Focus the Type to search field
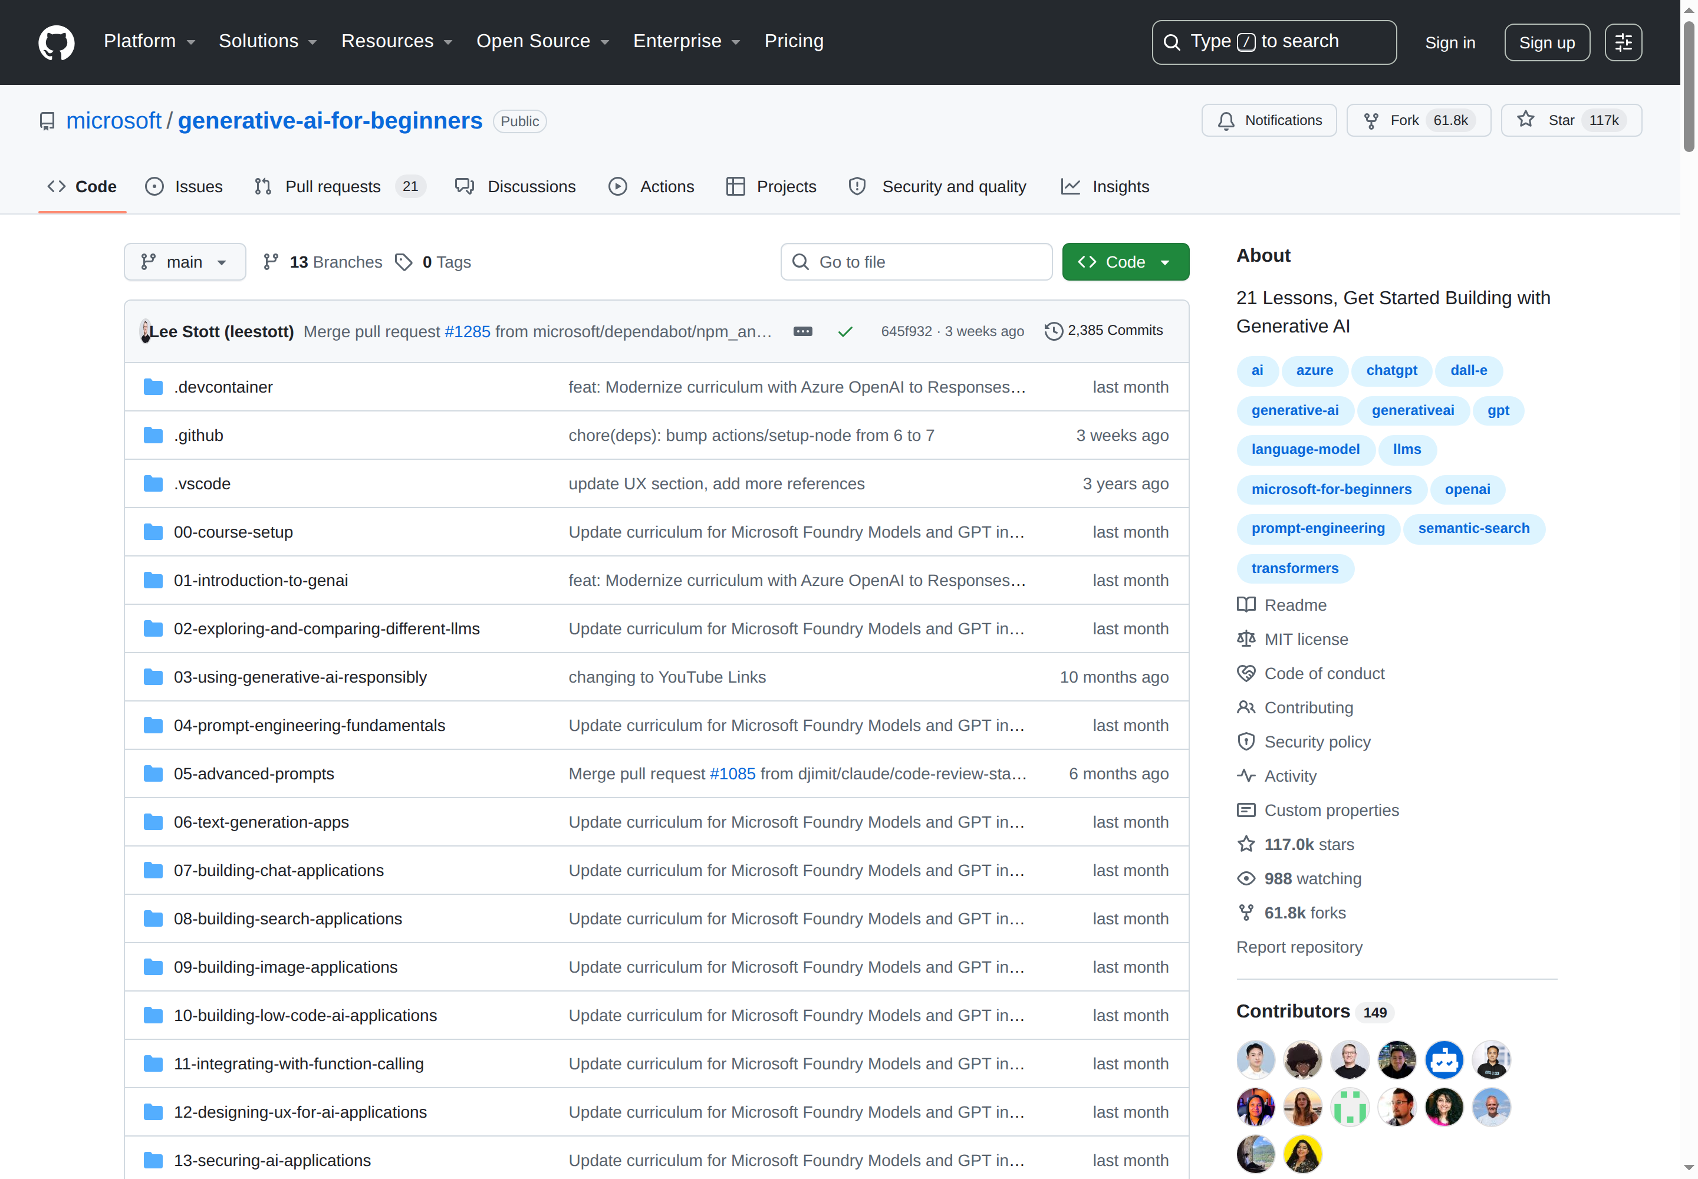 tap(1274, 42)
